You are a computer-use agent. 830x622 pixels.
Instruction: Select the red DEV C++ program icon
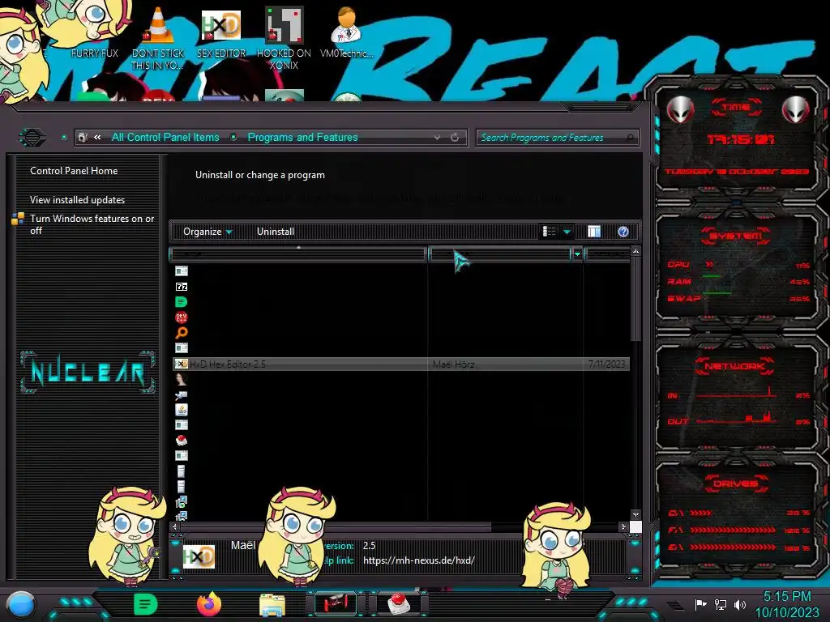(x=181, y=317)
